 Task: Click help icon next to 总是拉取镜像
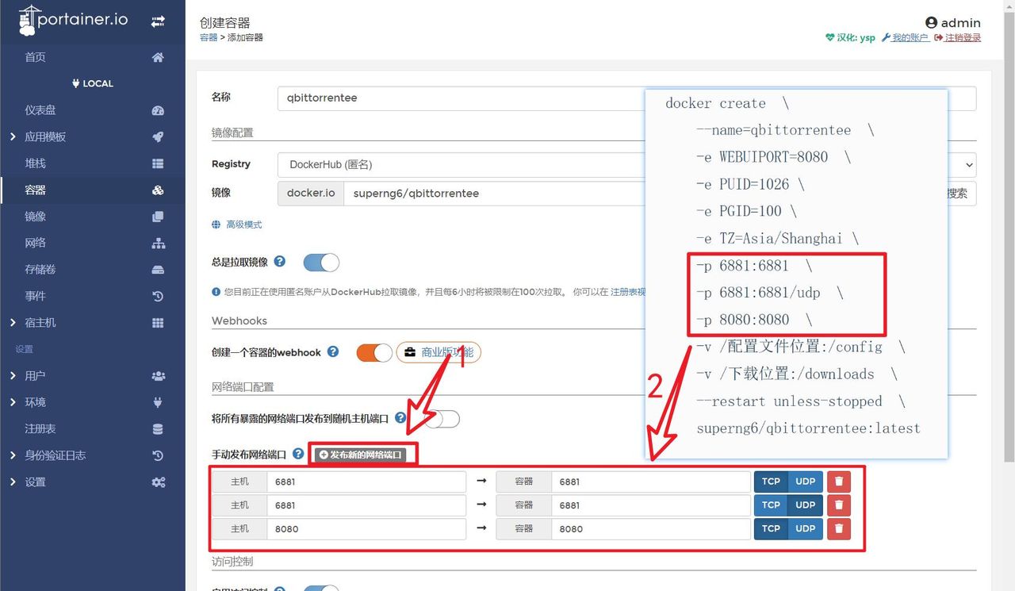280,261
